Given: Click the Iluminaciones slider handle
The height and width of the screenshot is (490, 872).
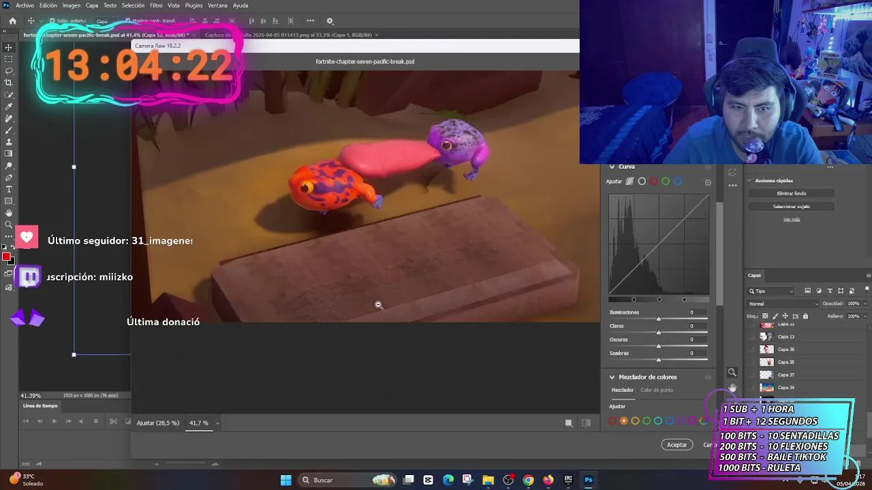Looking at the screenshot, I should (658, 318).
